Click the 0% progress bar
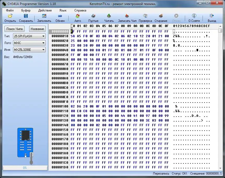The height and width of the screenshot is (178, 225). 25,168
